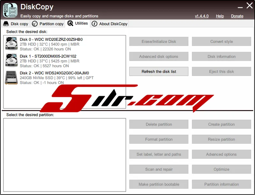Click the Format partition button

coord(159,139)
